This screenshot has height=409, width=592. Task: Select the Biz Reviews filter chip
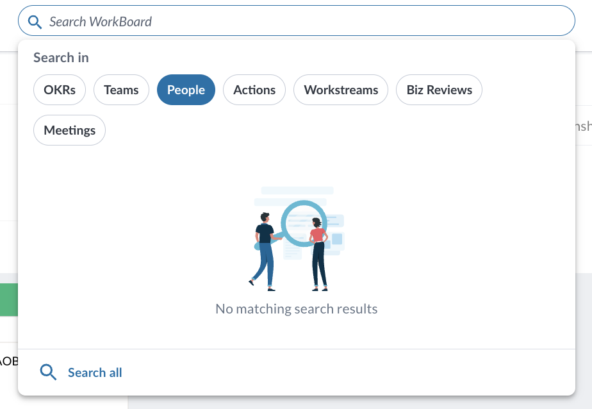pyautogui.click(x=439, y=90)
